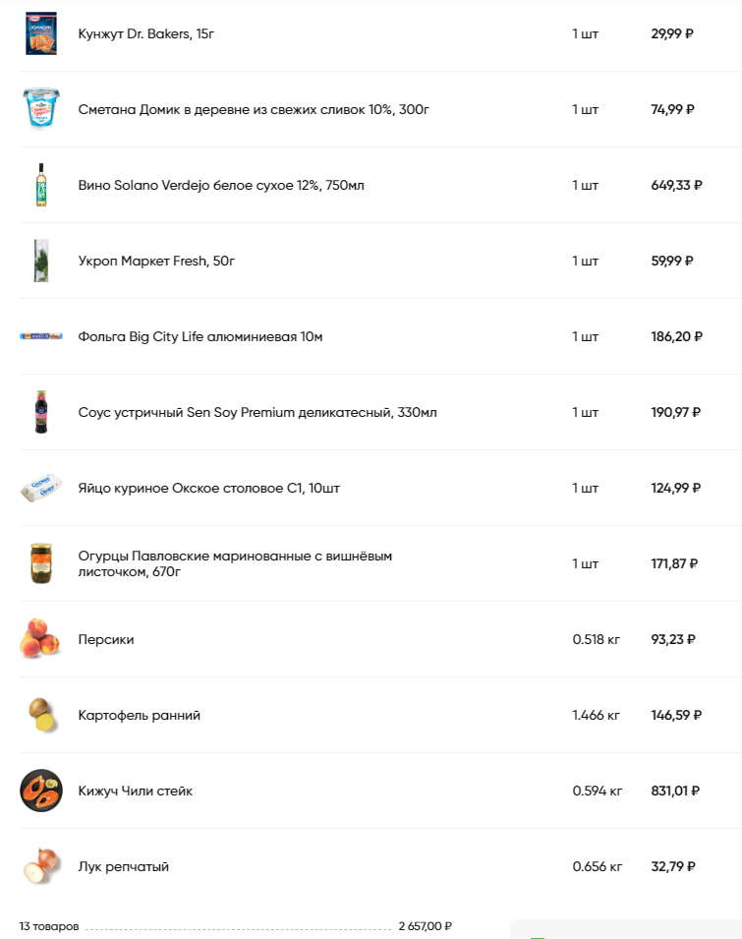Open the early potato image
The image size is (742, 939).
tap(43, 715)
